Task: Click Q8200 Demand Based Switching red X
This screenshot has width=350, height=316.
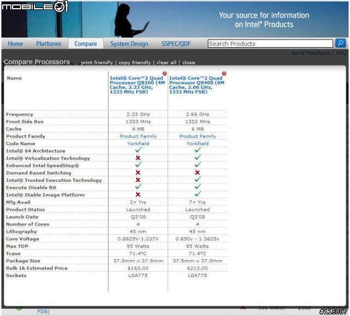Action: [138, 173]
